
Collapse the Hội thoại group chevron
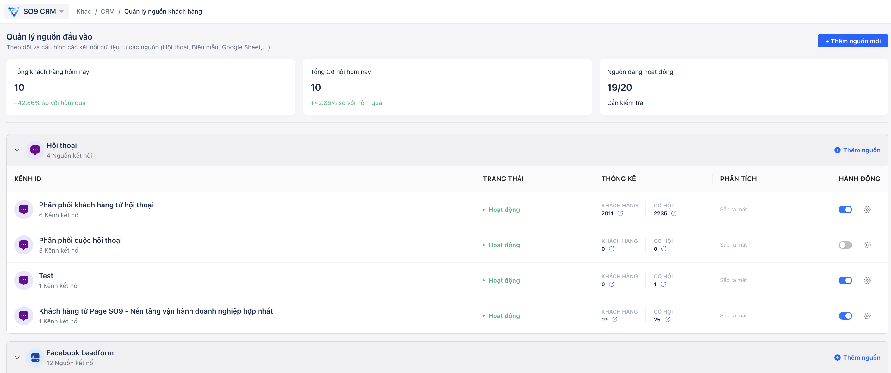17,150
